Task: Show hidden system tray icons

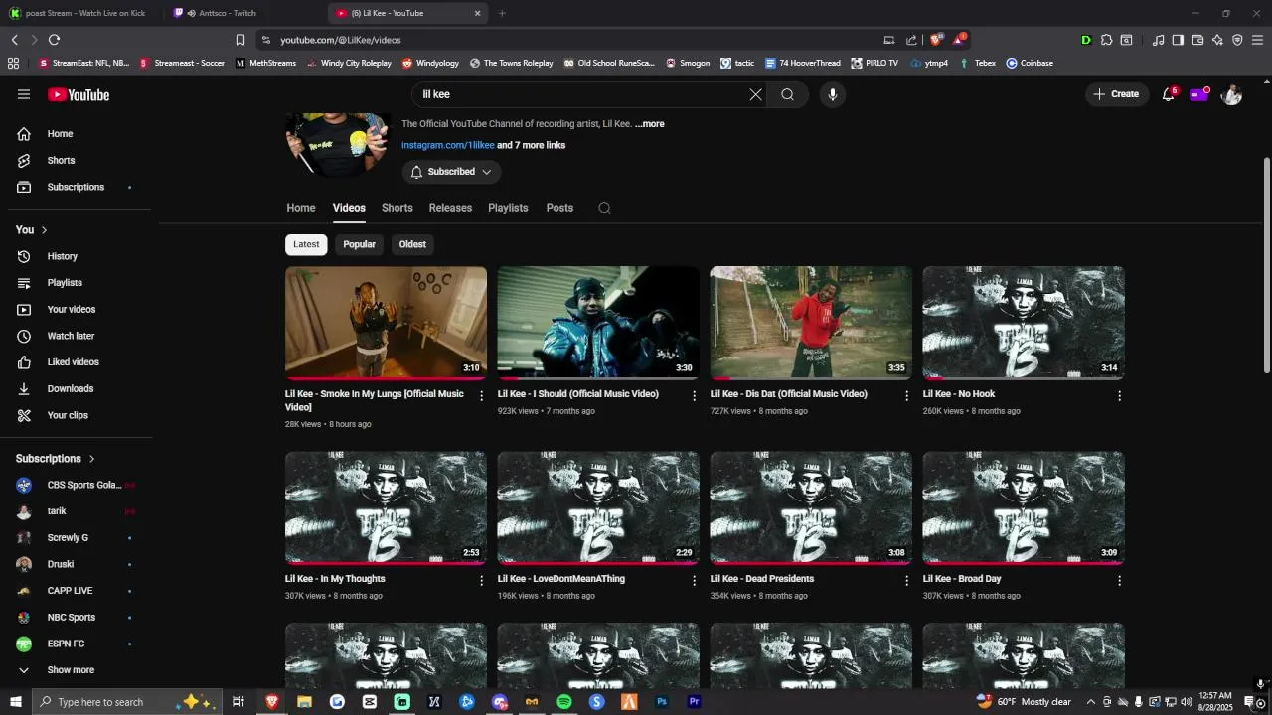Action: (x=1091, y=702)
